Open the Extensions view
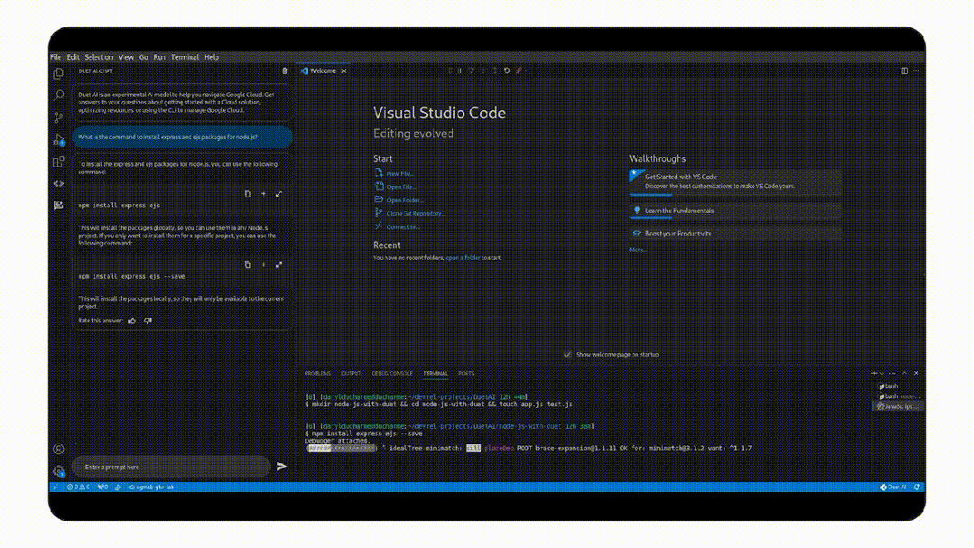 (59, 162)
